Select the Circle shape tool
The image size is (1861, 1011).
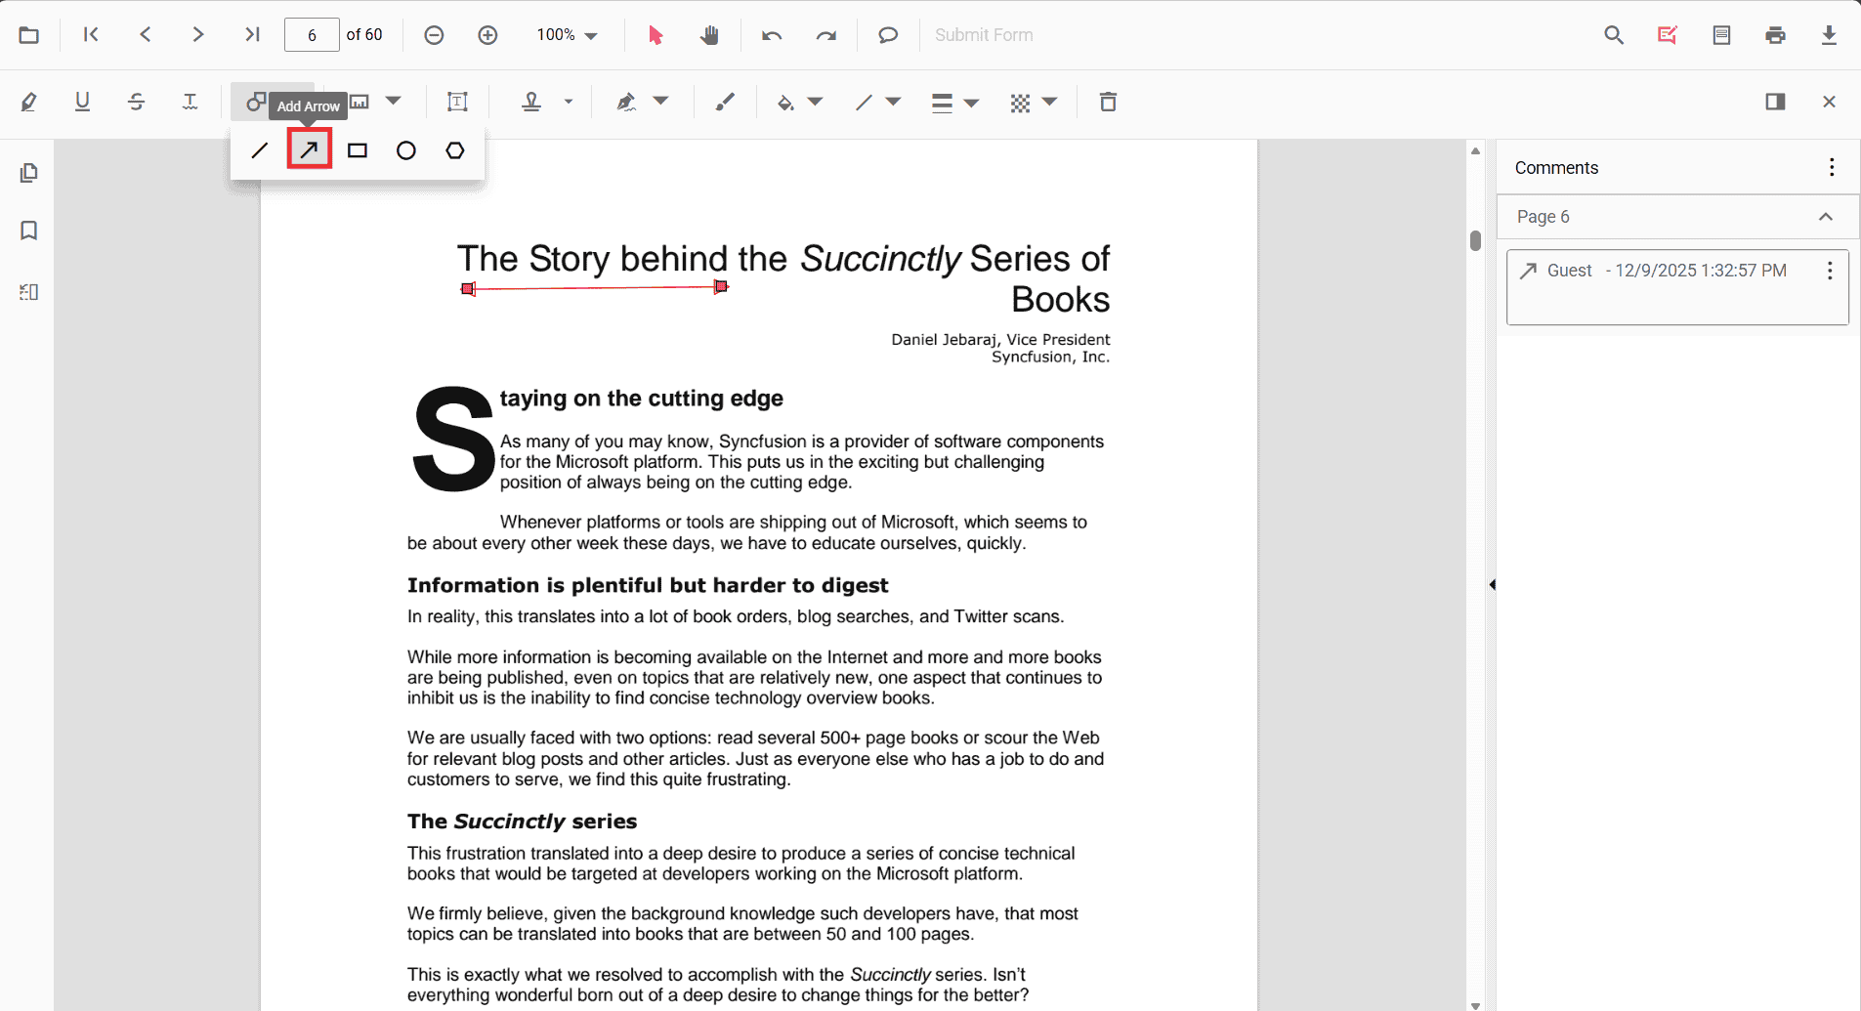tap(406, 149)
